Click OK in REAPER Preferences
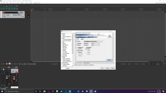This screenshot has width=166, height=93. [x=102, y=68]
